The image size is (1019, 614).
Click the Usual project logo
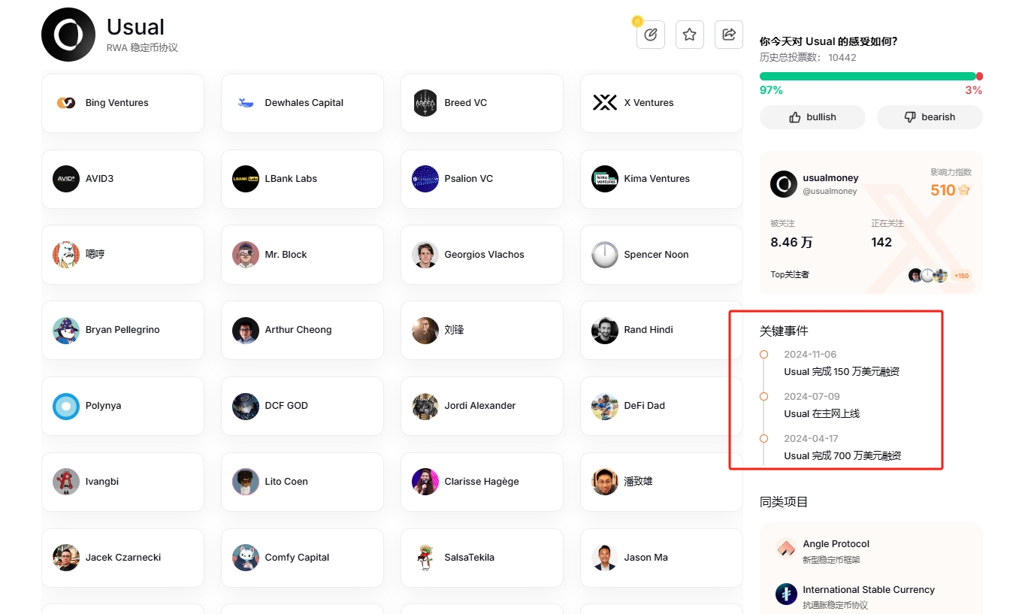click(x=68, y=35)
